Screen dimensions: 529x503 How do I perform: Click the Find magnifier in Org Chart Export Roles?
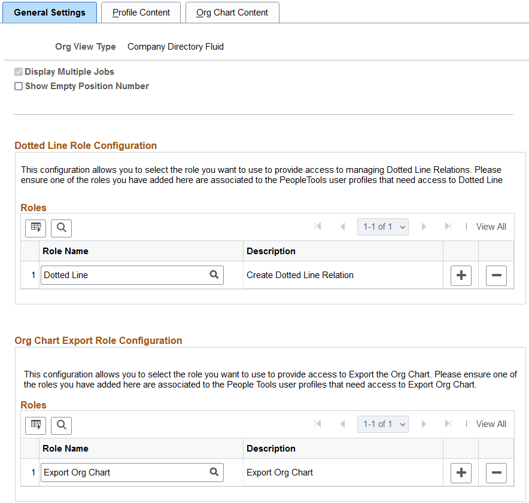[61, 425]
